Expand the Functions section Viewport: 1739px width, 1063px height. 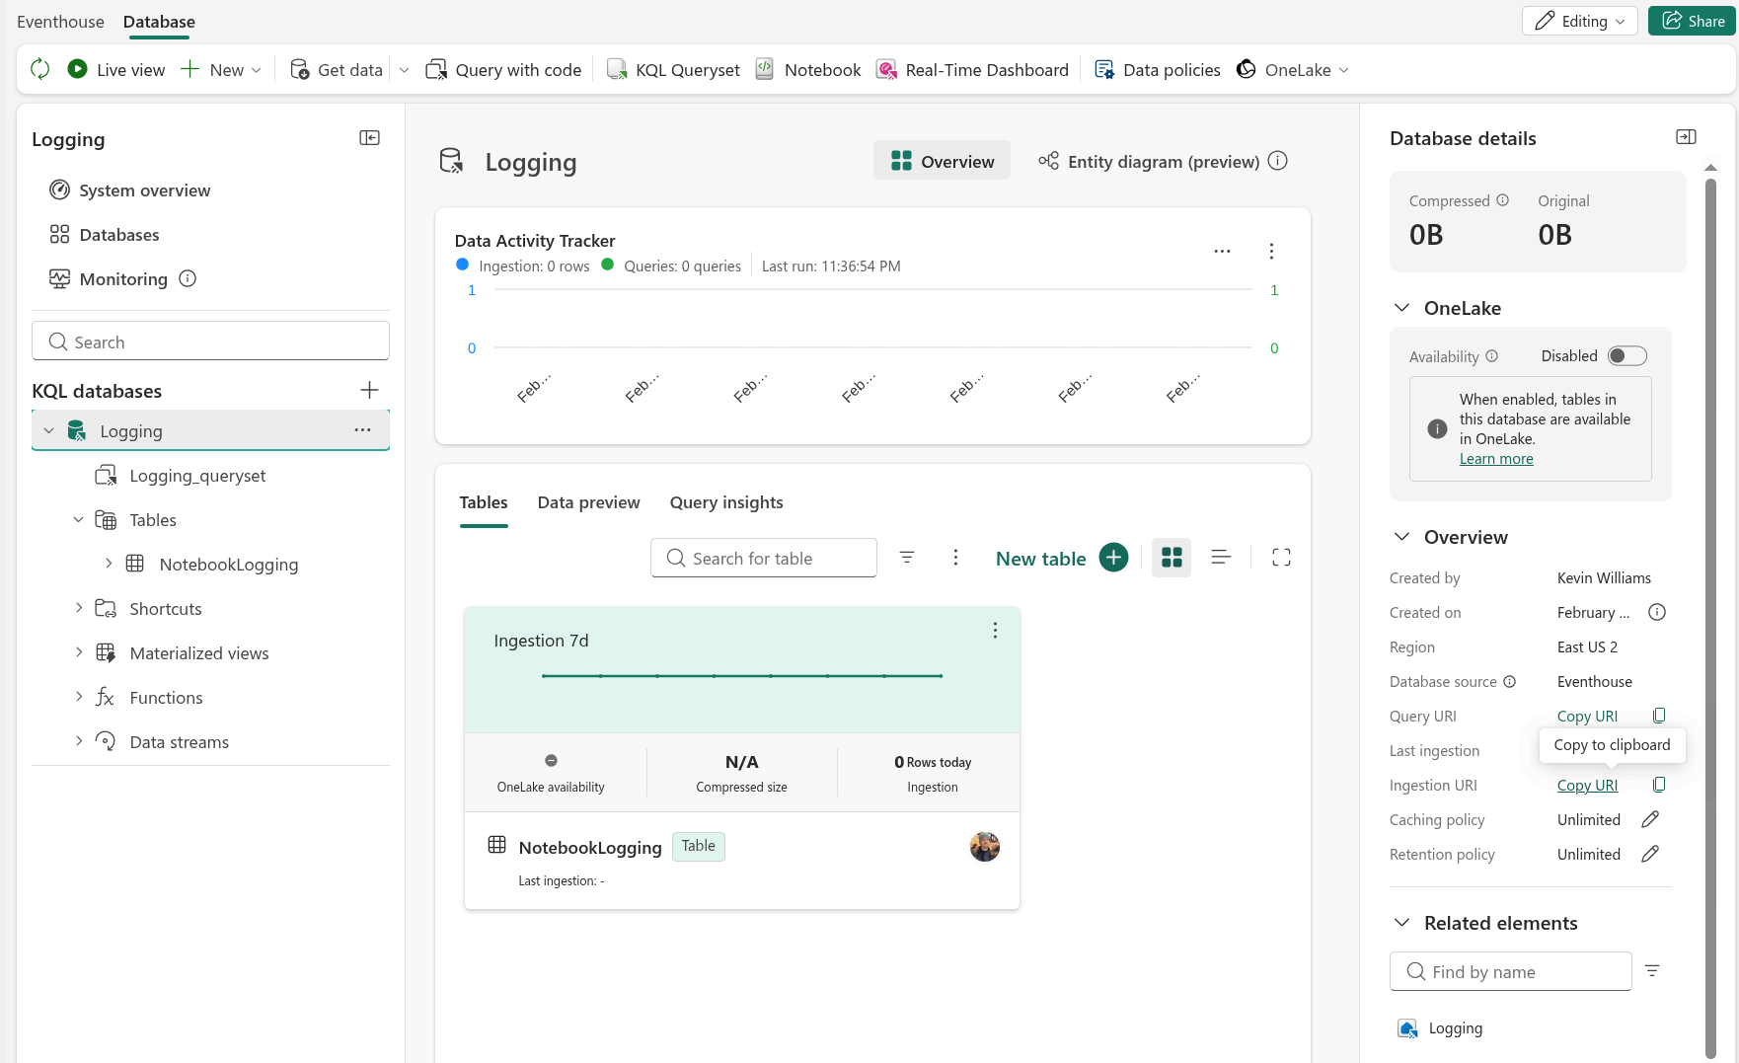click(80, 697)
